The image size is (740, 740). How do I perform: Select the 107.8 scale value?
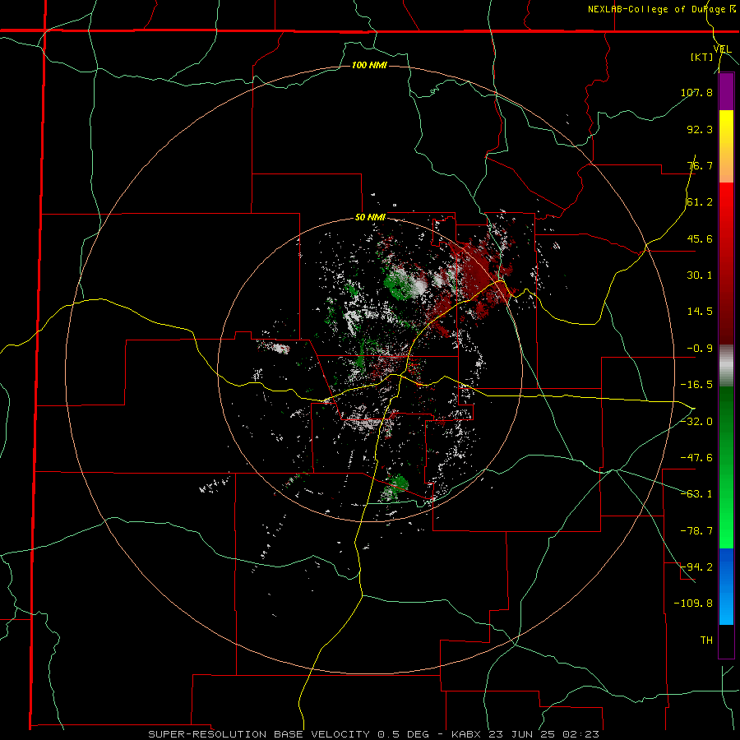pyautogui.click(x=696, y=92)
